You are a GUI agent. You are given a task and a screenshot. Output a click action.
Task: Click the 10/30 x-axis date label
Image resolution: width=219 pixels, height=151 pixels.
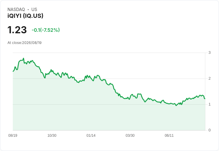point(52,135)
